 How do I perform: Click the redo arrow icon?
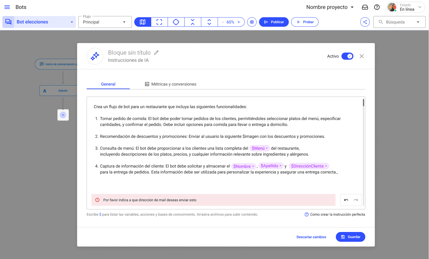(356, 200)
